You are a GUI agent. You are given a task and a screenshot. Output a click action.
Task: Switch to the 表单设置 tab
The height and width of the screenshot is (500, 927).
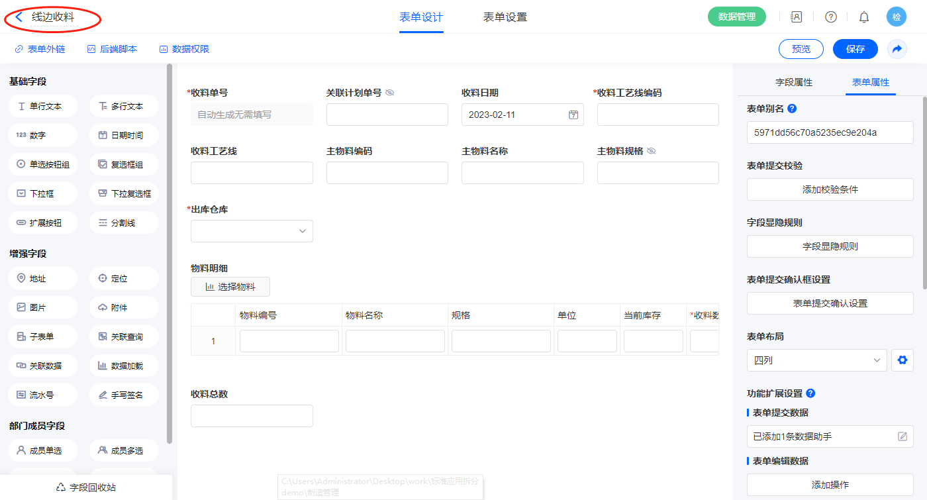pos(505,17)
